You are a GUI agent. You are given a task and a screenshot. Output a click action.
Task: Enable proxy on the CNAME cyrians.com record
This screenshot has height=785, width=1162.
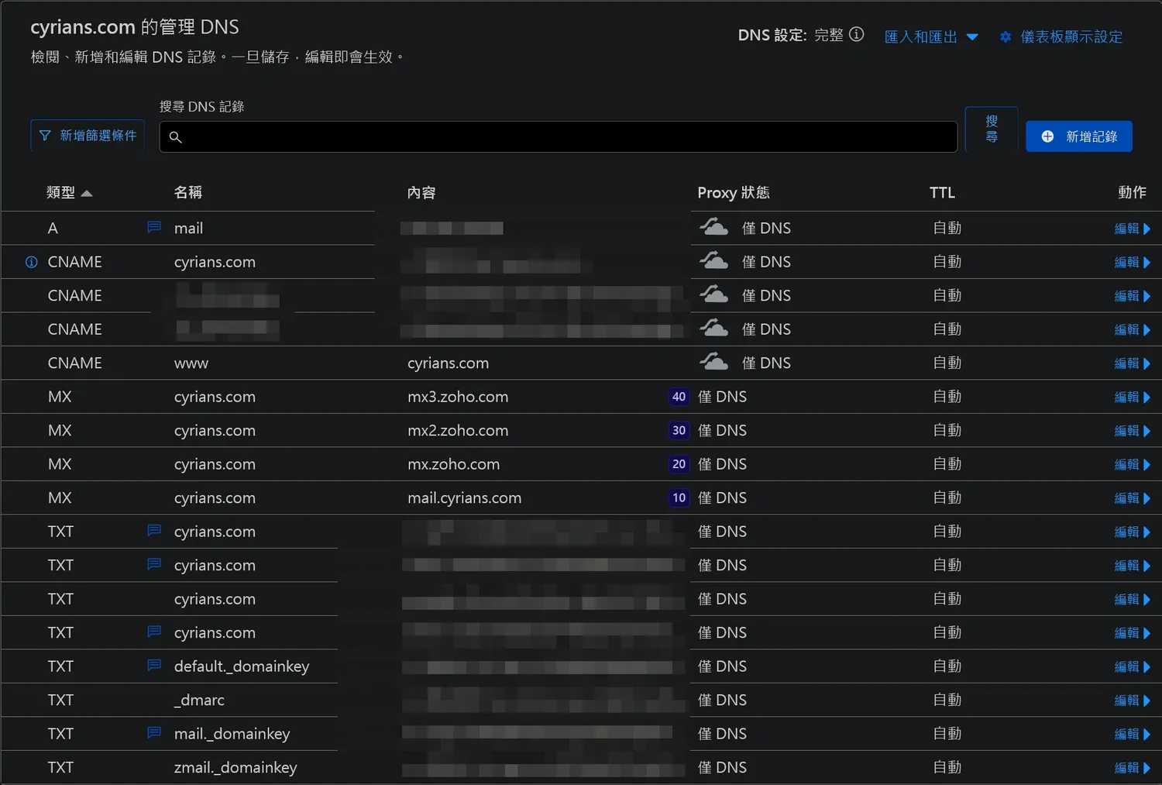[x=713, y=260]
